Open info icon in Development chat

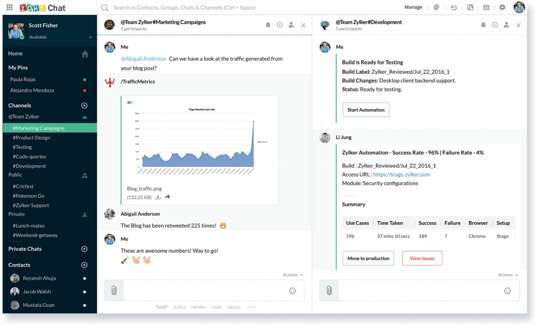pos(495,24)
